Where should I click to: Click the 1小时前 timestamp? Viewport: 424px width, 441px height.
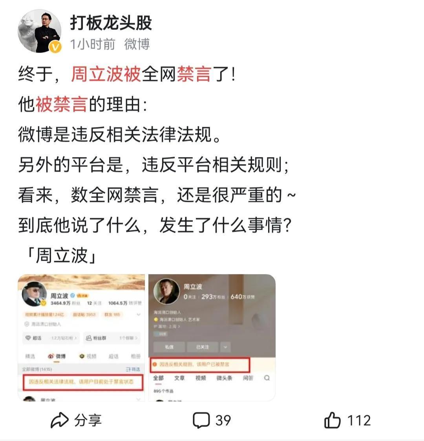(x=93, y=44)
